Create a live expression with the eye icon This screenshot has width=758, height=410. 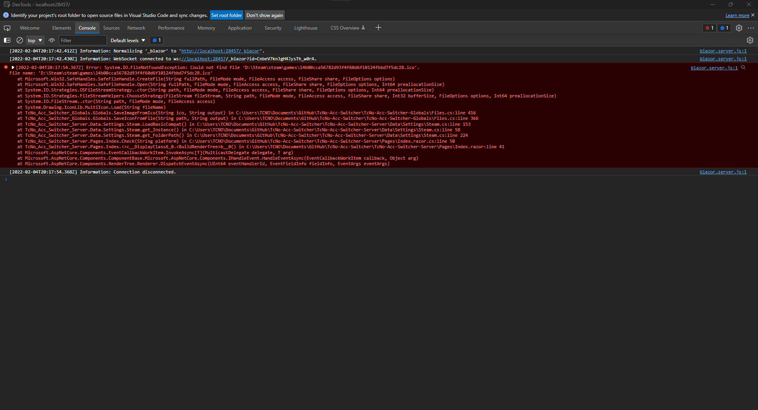[52, 40]
